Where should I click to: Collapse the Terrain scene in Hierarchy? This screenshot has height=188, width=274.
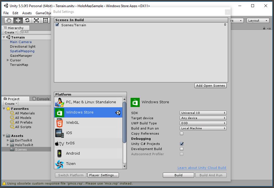[4, 37]
